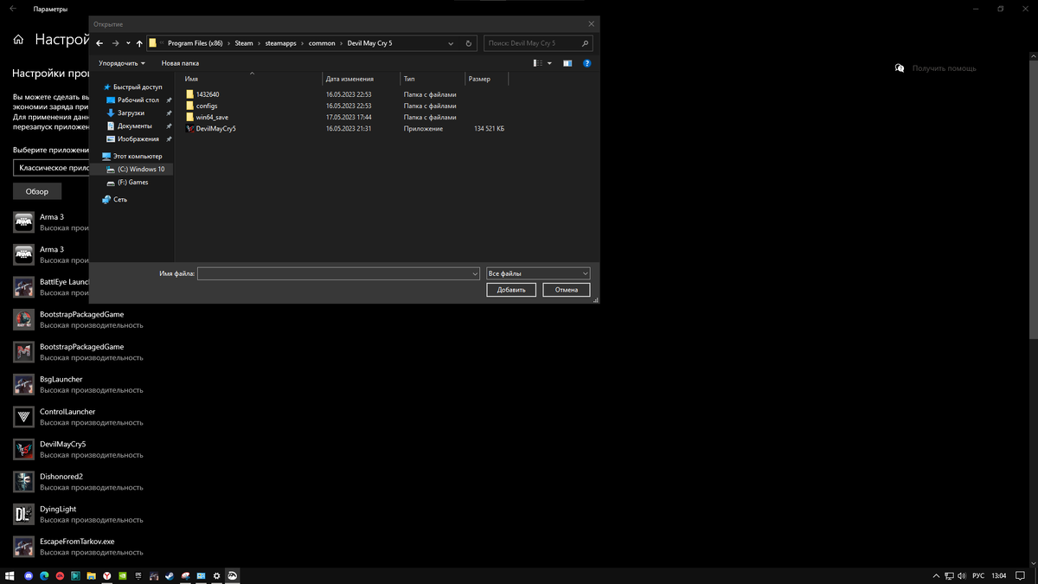Go back in the Параметры window

point(13,9)
